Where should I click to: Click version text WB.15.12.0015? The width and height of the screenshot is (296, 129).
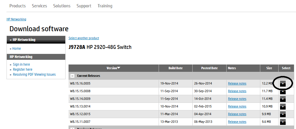pyautogui.click(x=80, y=114)
